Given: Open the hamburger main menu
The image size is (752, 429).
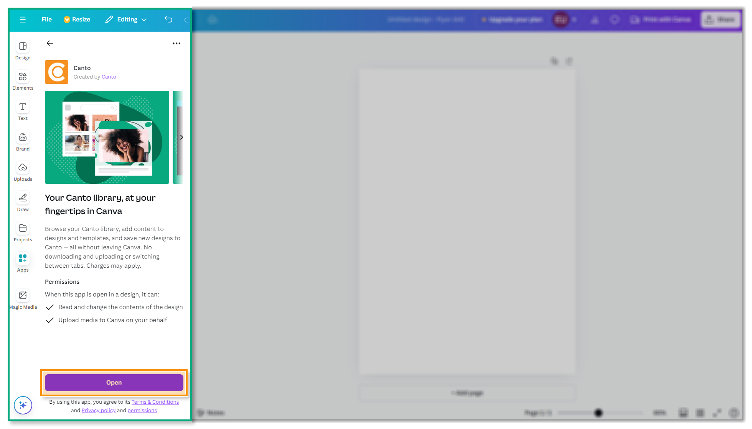Looking at the screenshot, I should (23, 19).
